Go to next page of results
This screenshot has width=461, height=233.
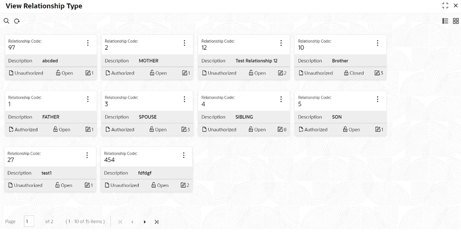click(x=145, y=222)
